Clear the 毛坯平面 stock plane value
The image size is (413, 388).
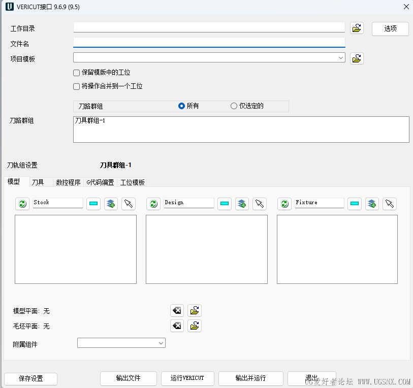pyautogui.click(x=177, y=326)
